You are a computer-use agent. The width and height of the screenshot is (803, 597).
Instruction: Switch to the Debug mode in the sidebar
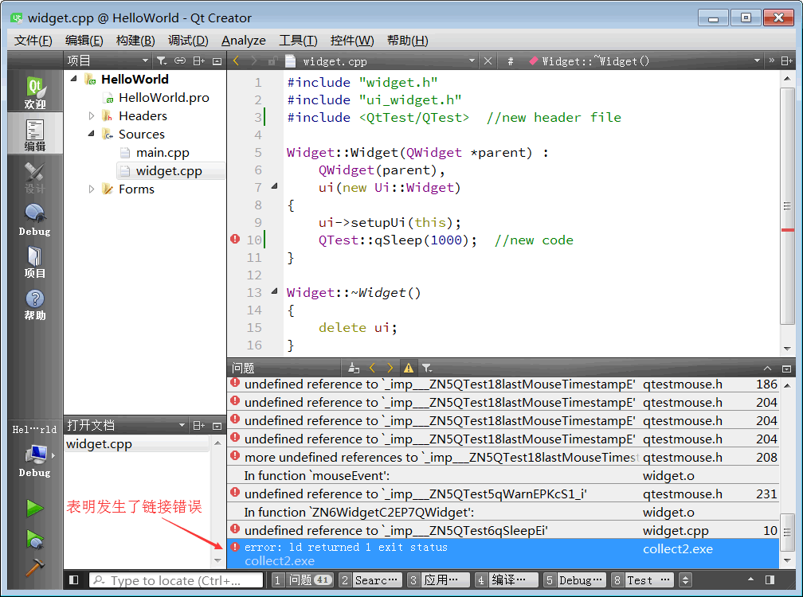point(35,220)
